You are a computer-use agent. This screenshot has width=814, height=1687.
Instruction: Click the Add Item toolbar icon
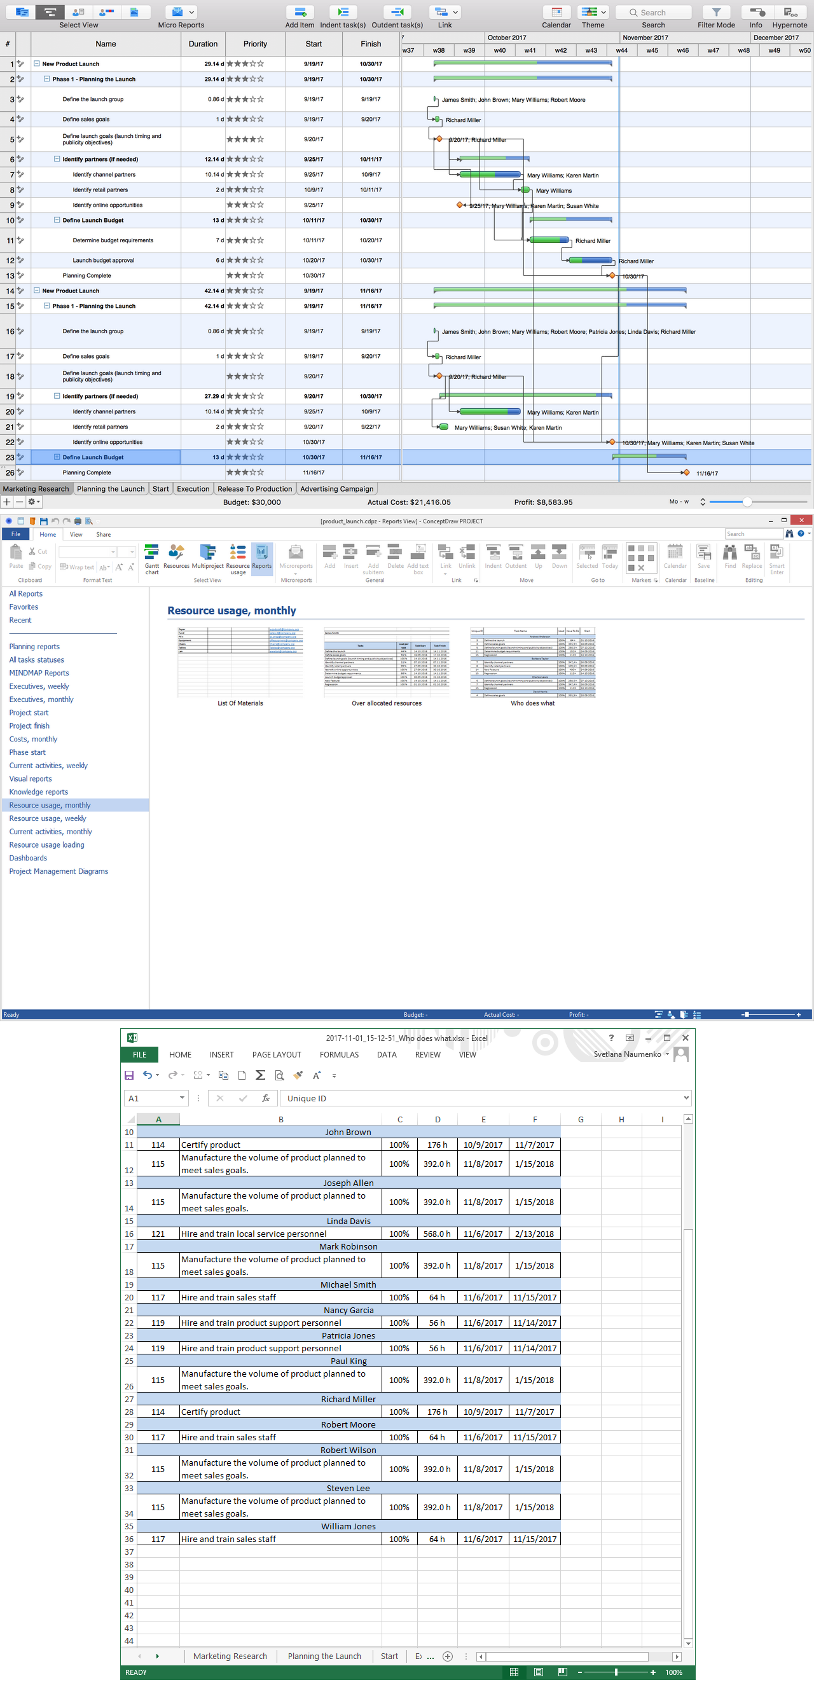point(300,12)
